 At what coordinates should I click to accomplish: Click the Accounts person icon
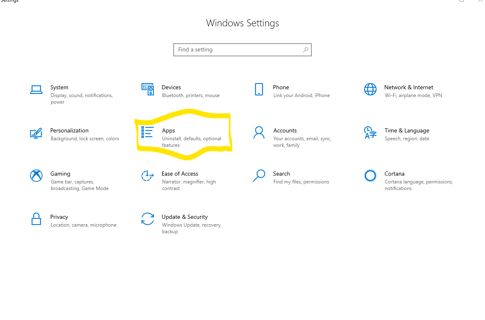(259, 132)
